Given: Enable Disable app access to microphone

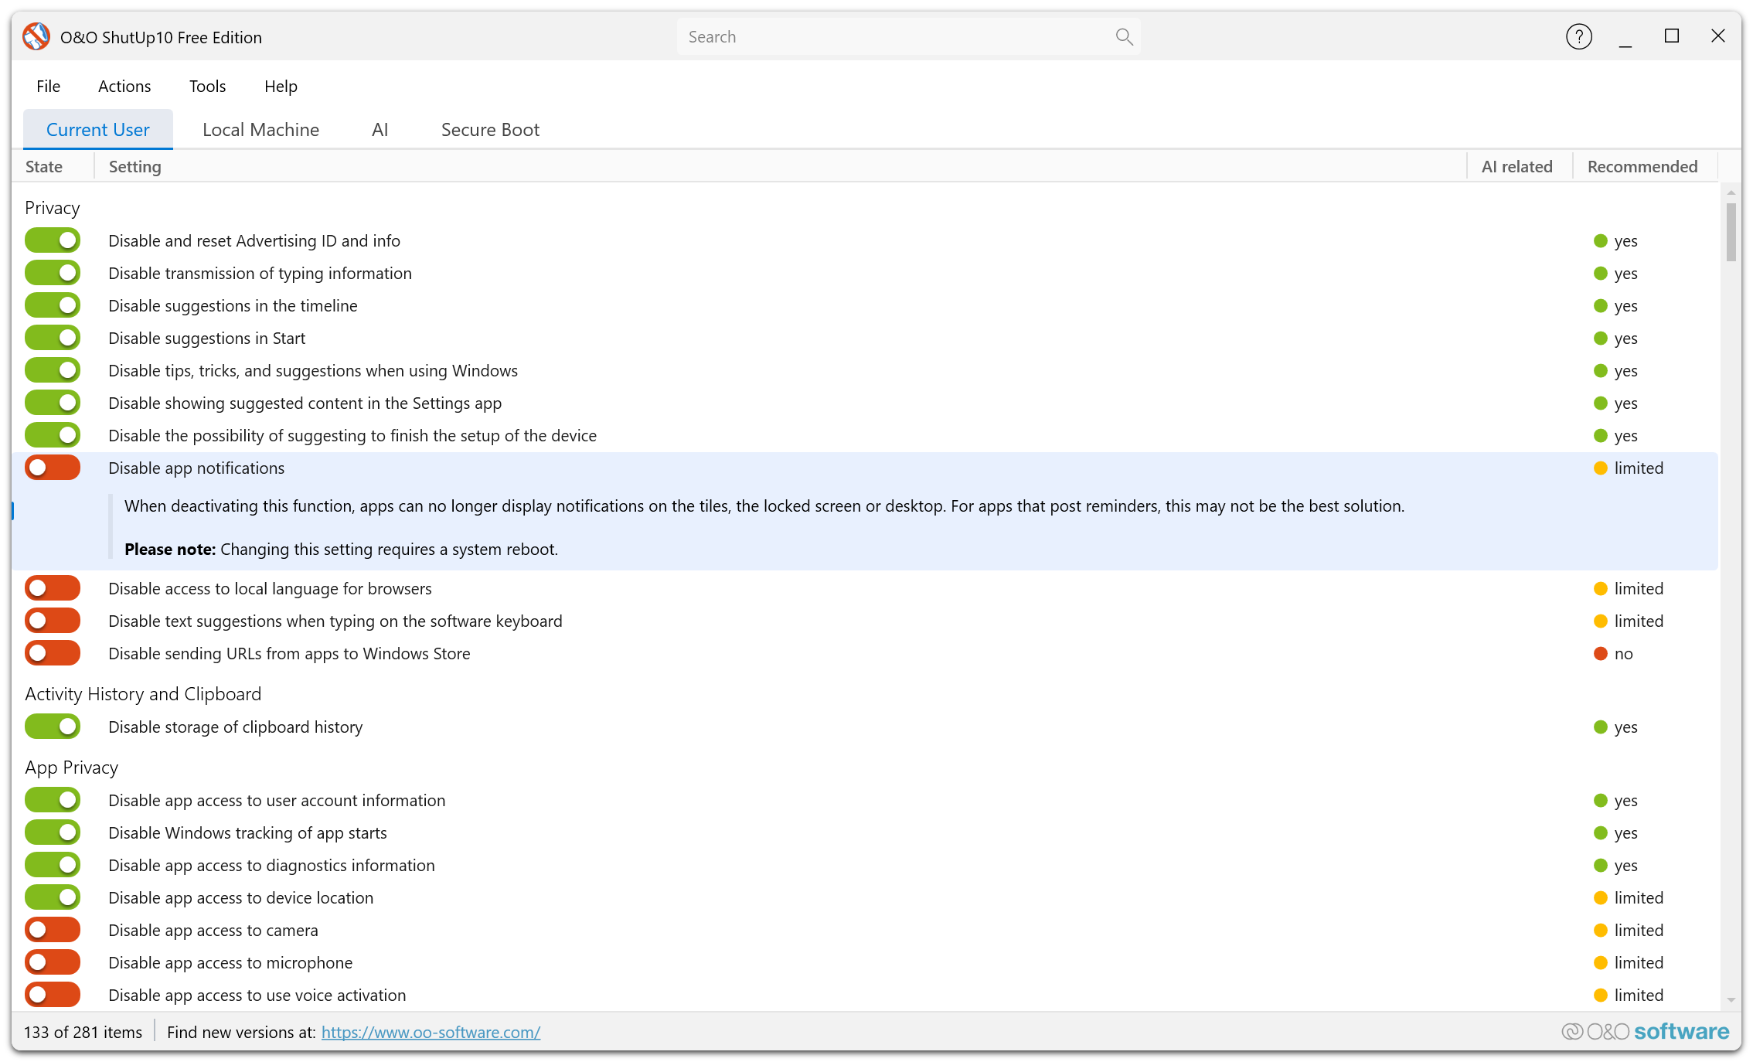Looking at the screenshot, I should (53, 962).
